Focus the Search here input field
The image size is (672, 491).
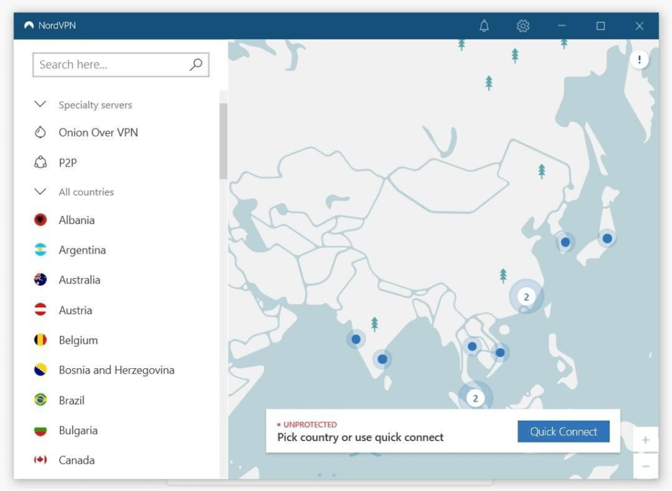[121, 65]
